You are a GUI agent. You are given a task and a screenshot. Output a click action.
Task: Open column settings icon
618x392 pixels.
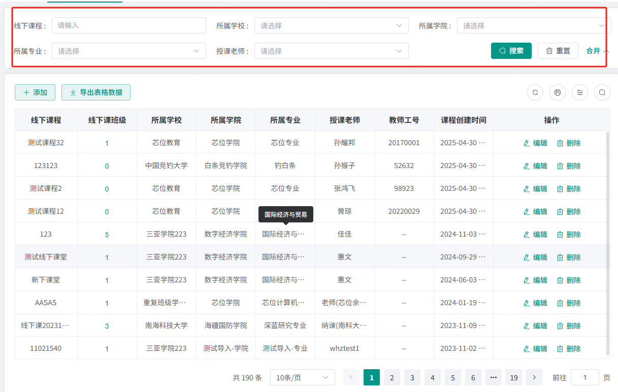click(x=580, y=92)
